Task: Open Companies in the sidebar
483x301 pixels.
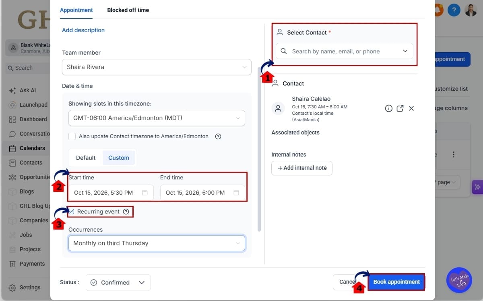Action: [x=29, y=220]
